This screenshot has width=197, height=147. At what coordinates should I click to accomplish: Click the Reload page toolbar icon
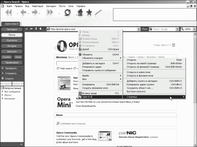pyautogui.click(x=67, y=13)
